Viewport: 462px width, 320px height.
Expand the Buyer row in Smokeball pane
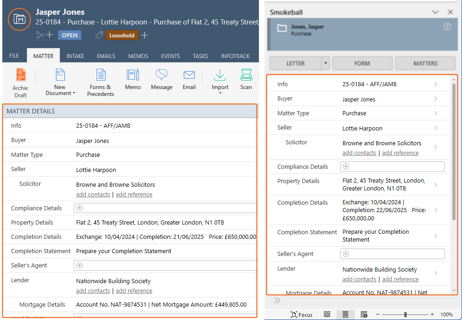[x=436, y=99]
